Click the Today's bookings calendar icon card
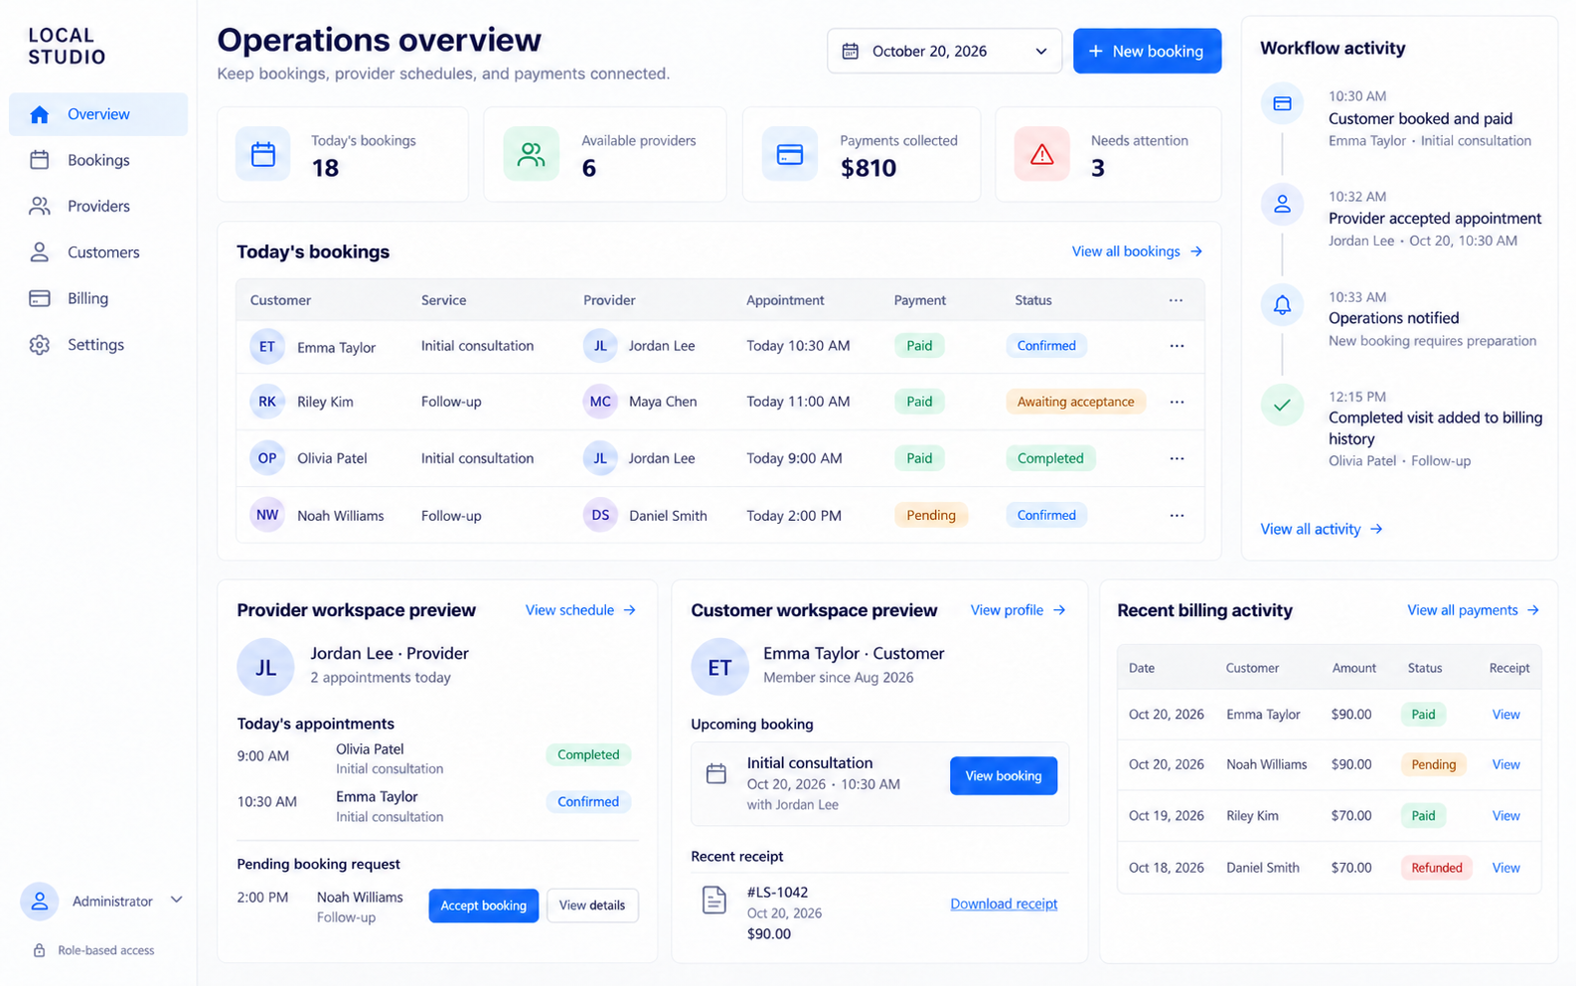The height and width of the screenshot is (986, 1576). [x=263, y=154]
